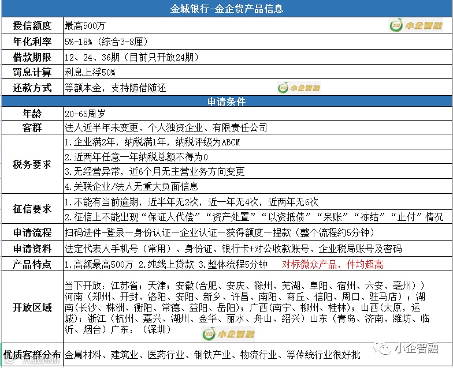Click the 授信额度 label cell
Image resolution: width=453 pixels, height=368 pixels.
[32, 25]
